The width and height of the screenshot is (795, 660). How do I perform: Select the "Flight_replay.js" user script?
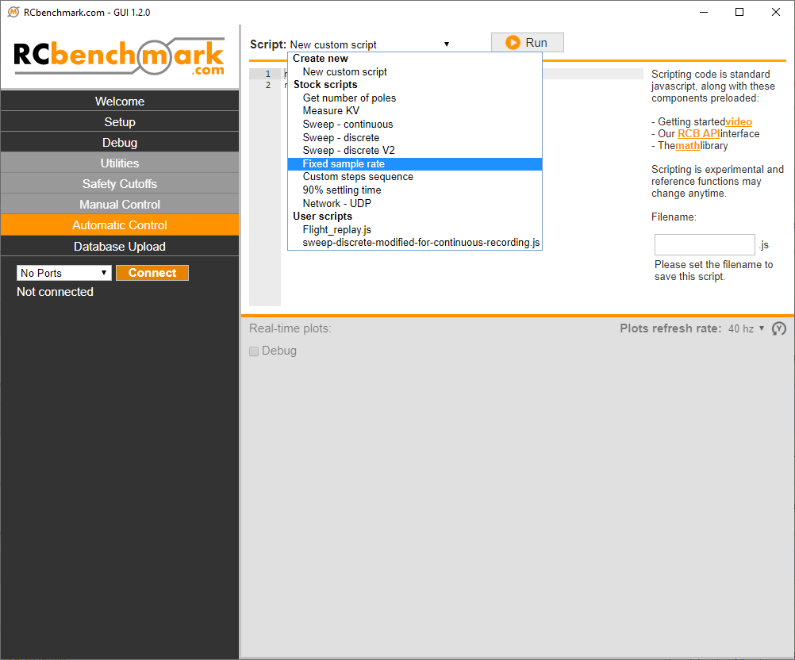point(338,228)
